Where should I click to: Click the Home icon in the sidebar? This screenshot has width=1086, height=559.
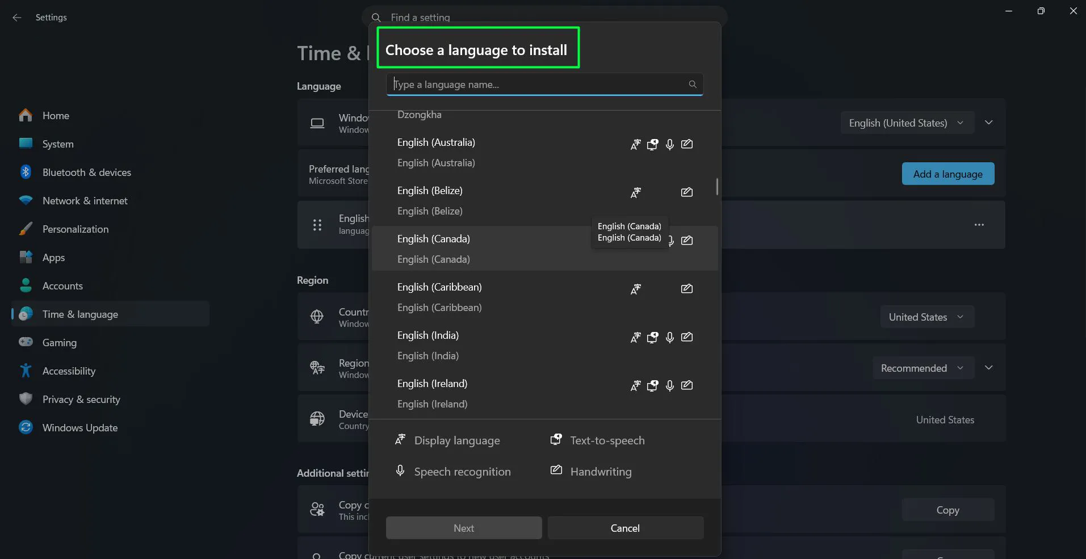(26, 115)
